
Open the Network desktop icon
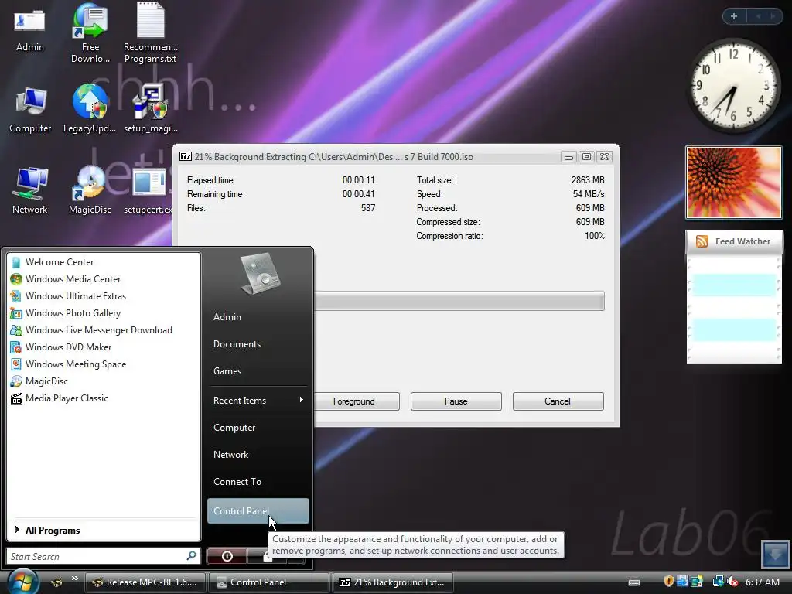(x=30, y=191)
